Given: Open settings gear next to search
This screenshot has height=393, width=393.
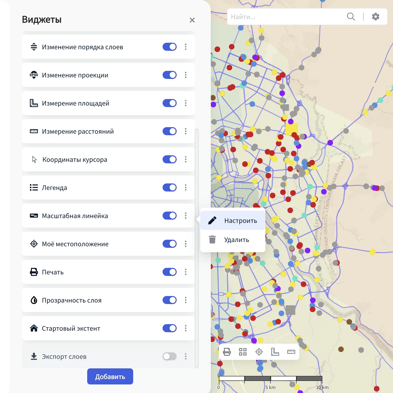Looking at the screenshot, I should point(375,17).
